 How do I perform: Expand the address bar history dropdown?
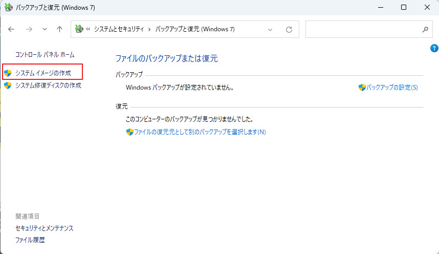(270, 29)
